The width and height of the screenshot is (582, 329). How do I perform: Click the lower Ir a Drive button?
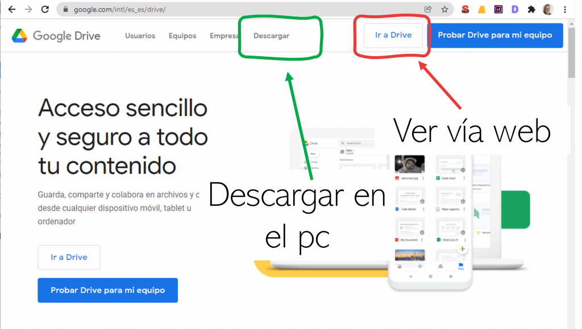coord(69,257)
